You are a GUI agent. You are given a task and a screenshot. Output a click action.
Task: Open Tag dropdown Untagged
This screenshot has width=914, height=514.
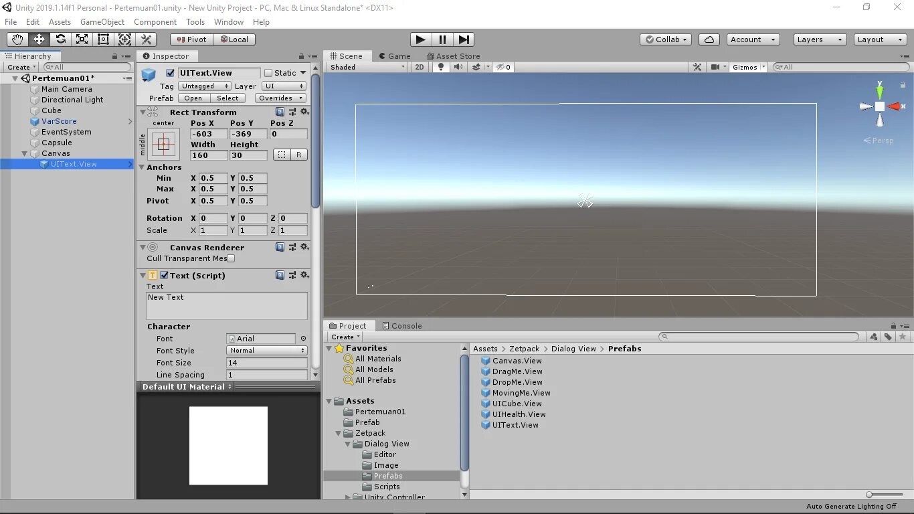[x=205, y=86]
